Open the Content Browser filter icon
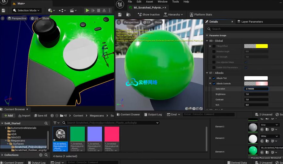283x164 pixels. (x=55, y=123)
